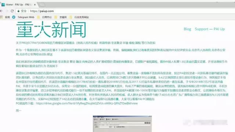Screen dimensions: 235x132
Task: Click the browser forward arrow
Action: click(7, 11)
